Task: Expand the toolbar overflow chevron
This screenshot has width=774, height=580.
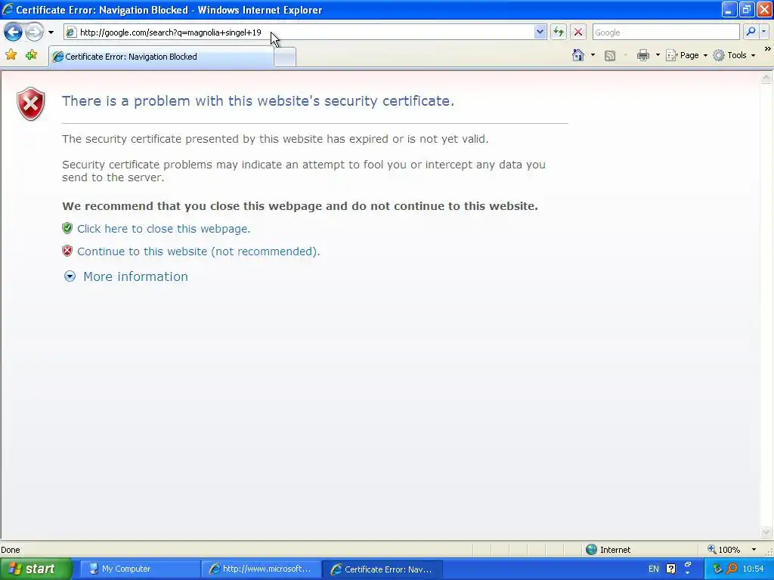Action: tap(768, 49)
